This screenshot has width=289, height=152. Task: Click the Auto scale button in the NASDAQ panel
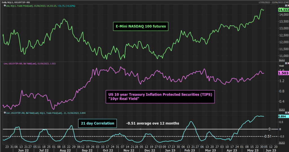pyautogui.click(x=282, y=60)
